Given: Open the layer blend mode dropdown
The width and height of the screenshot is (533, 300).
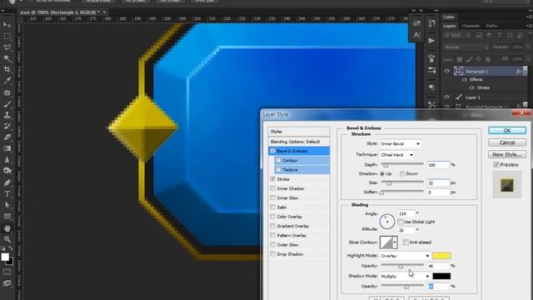Looking at the screenshot, I should 466,47.
